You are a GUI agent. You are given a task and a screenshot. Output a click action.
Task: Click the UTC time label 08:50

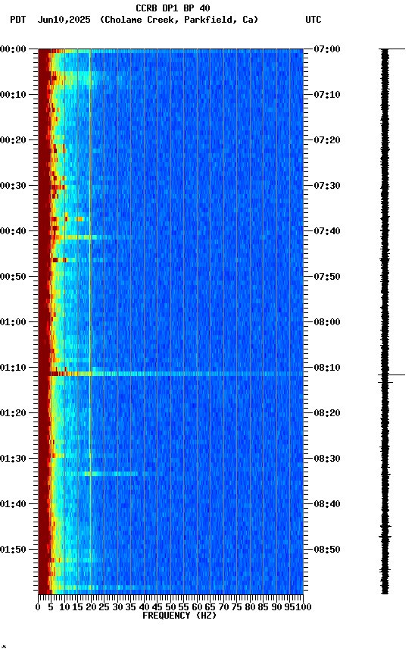[x=327, y=550]
